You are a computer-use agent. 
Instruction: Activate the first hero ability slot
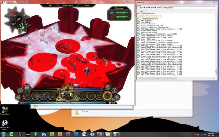click(27, 96)
